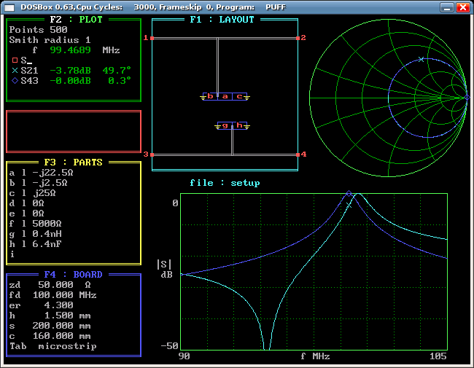Click the Smith radius 1 field
This screenshot has width=474, height=368.
[x=50, y=40]
